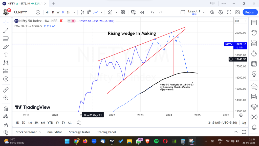This screenshot has width=259, height=146.
Task: Open the Stock Screener tab
Action: click(x=26, y=132)
